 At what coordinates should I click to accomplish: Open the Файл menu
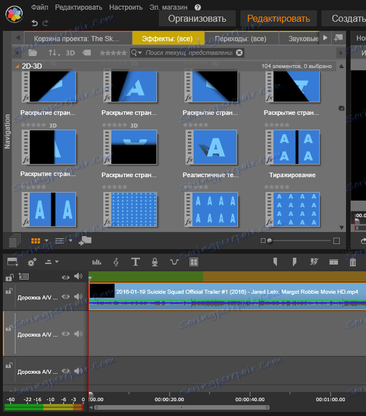point(40,7)
